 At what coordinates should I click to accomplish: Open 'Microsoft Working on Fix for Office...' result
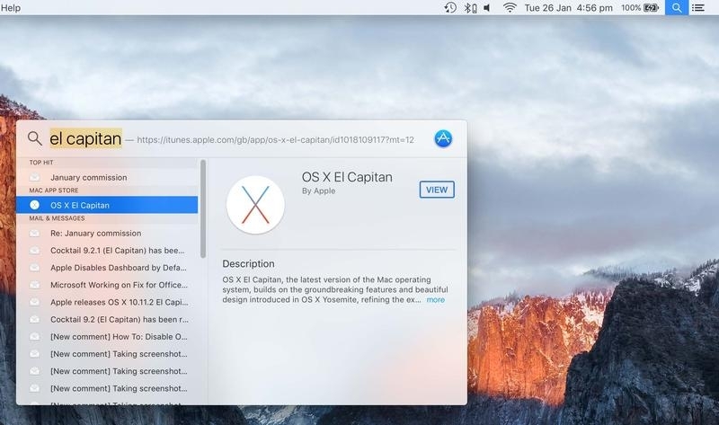[108, 285]
